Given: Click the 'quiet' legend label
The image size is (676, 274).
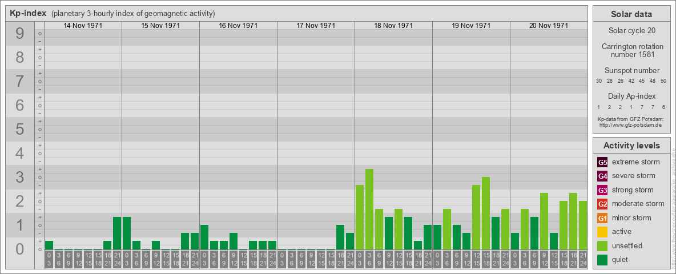Looking at the screenshot, I should click(x=621, y=260).
